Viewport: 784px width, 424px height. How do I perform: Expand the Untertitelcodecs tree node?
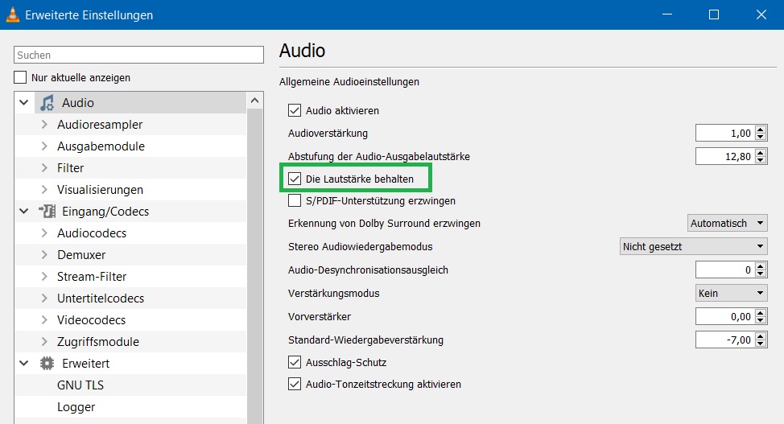[x=44, y=298]
